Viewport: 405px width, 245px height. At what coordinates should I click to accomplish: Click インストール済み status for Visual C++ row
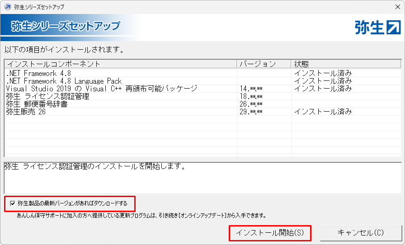point(323,89)
